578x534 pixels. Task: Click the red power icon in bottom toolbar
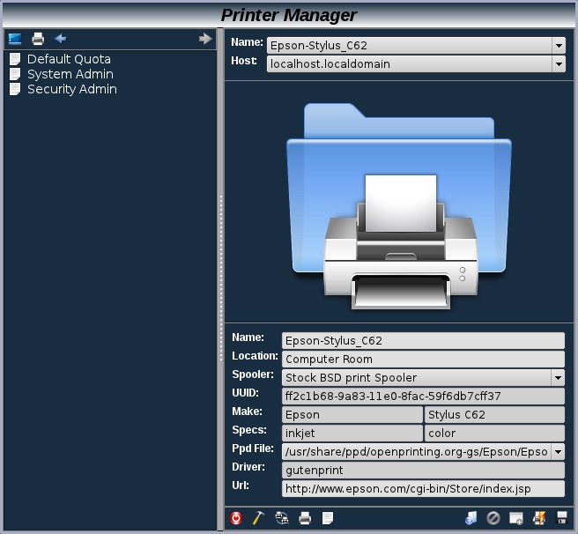(x=236, y=518)
